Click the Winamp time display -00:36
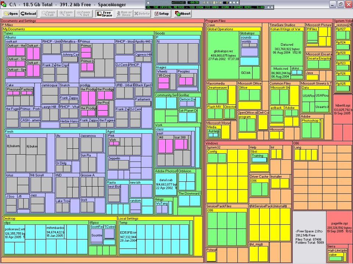The image size is (353, 264). click(x=193, y=3)
